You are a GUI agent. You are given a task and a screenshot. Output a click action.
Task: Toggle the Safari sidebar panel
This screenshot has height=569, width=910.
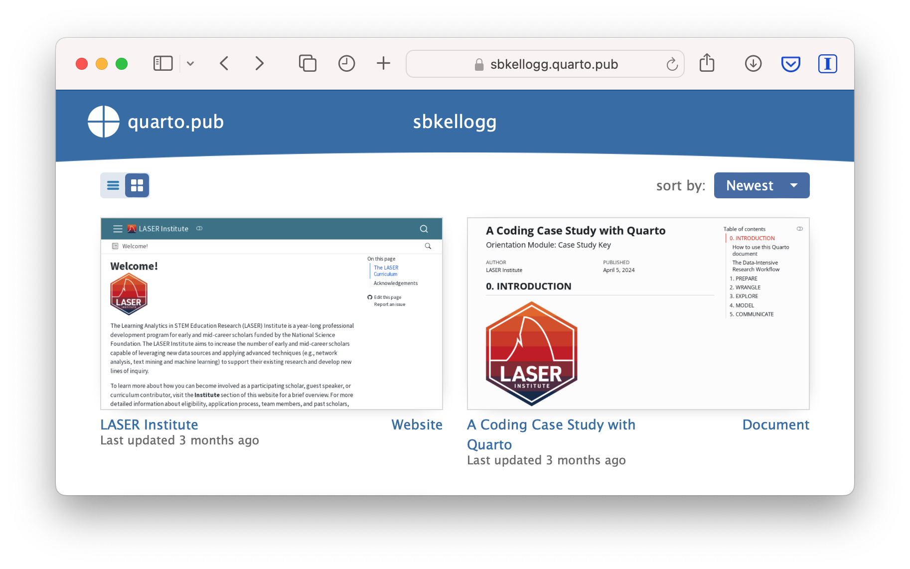tap(163, 64)
